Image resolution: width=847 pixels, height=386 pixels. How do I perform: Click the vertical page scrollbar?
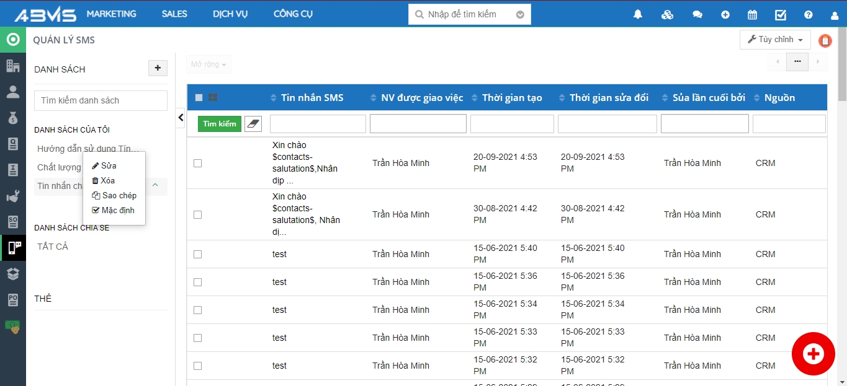(x=842, y=186)
